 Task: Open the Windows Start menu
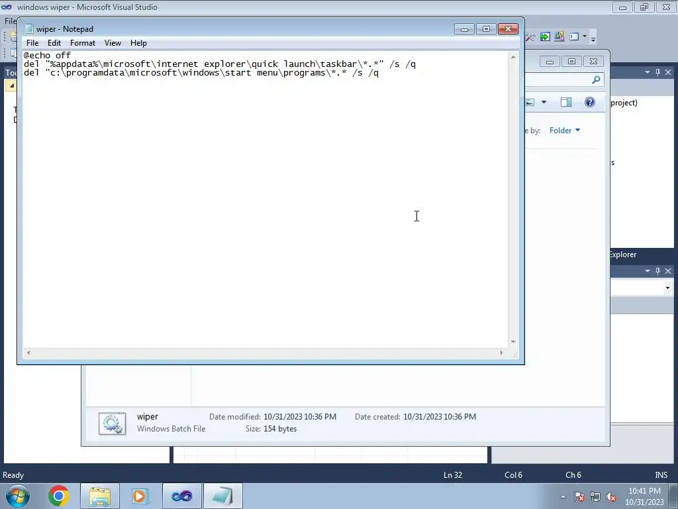pyautogui.click(x=18, y=496)
